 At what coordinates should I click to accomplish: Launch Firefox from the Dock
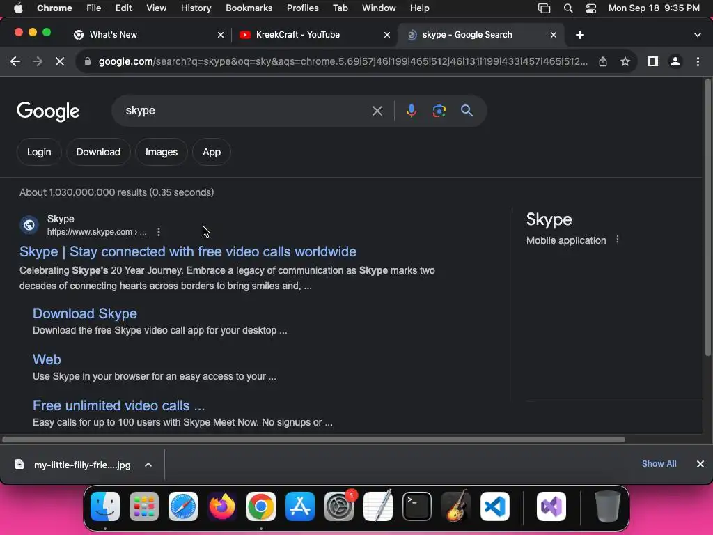click(x=222, y=506)
